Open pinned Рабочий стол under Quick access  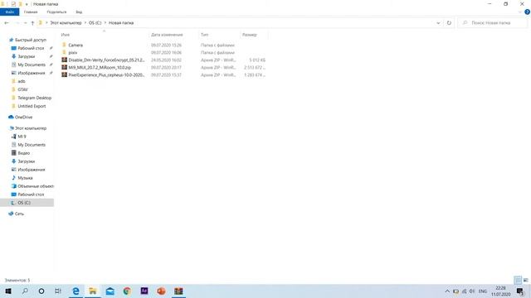(x=31, y=48)
